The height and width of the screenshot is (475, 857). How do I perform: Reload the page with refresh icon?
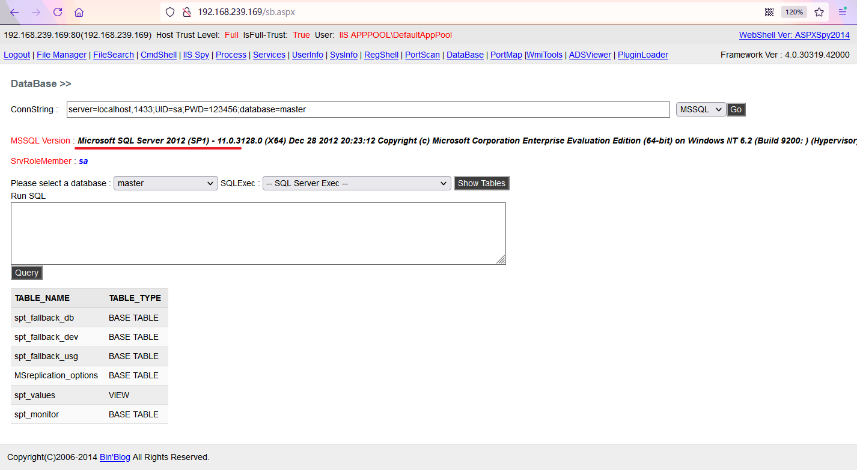[58, 12]
